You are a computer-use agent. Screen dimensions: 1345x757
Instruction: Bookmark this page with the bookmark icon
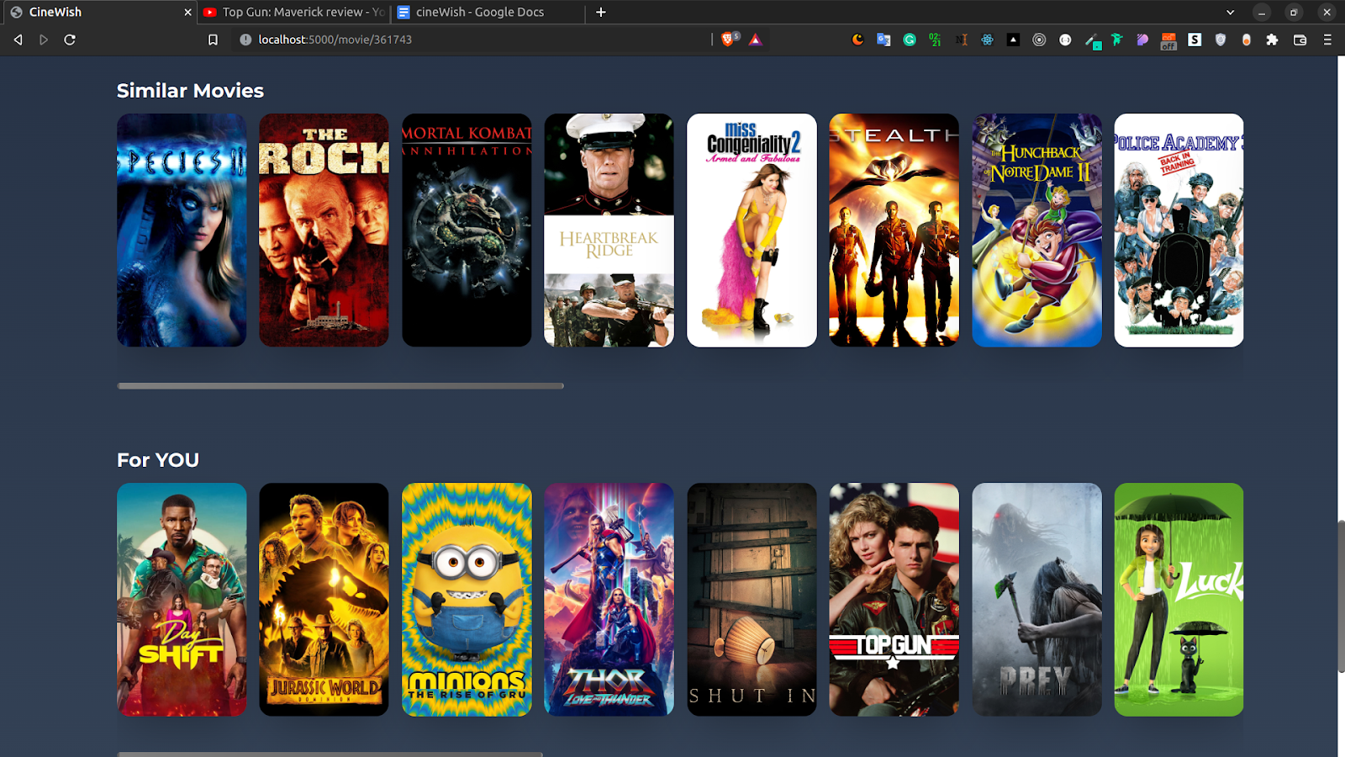point(213,40)
